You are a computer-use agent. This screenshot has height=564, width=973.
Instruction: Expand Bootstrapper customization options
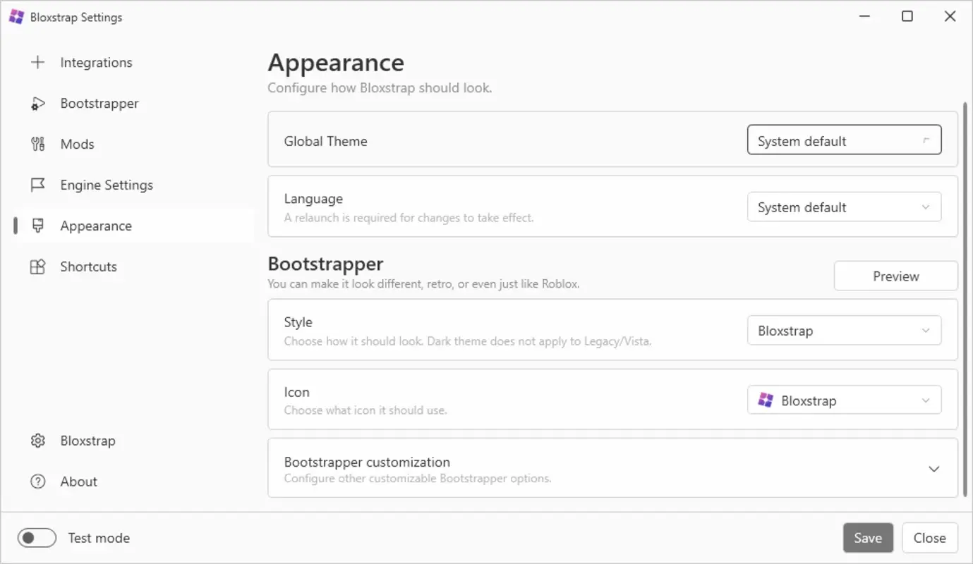pyautogui.click(x=933, y=468)
